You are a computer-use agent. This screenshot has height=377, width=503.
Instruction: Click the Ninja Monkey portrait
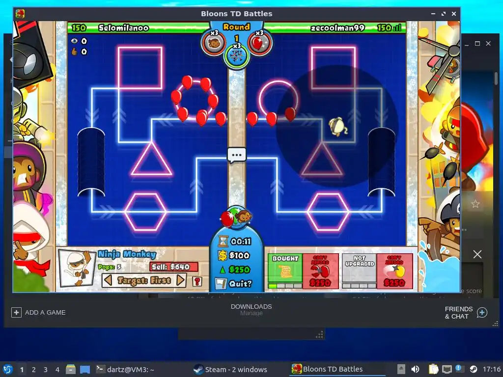pyautogui.click(x=77, y=269)
